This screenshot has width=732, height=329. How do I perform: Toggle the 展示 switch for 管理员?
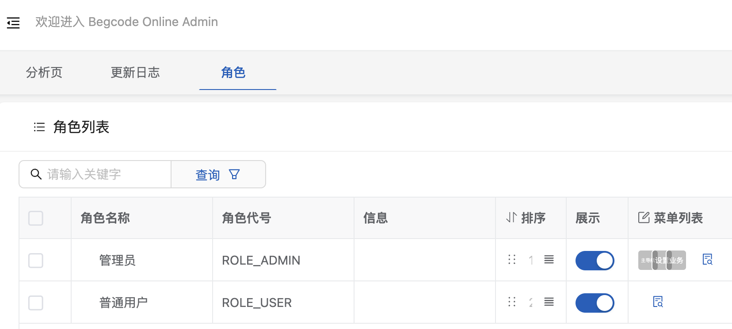pyautogui.click(x=595, y=260)
